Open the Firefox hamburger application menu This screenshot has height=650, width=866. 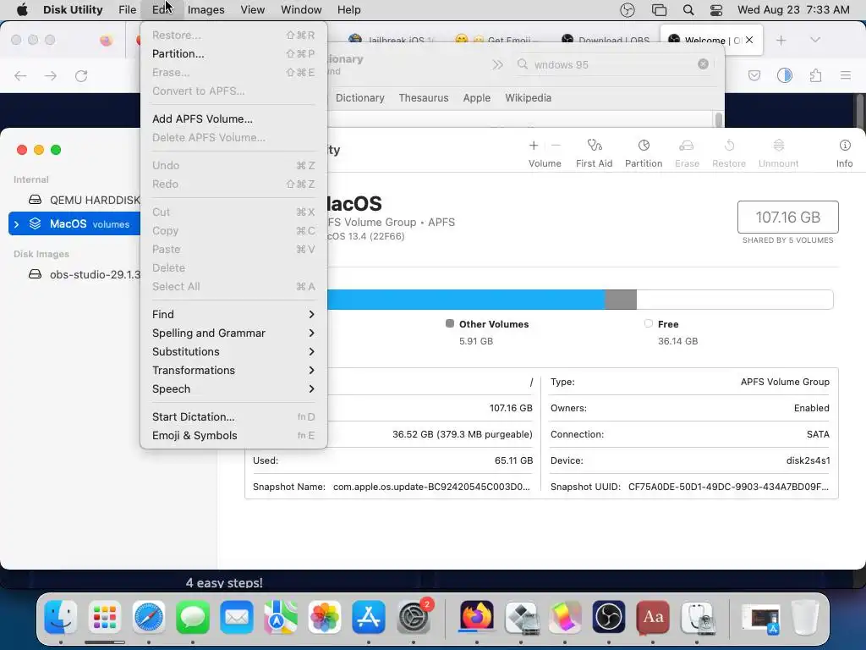click(845, 75)
